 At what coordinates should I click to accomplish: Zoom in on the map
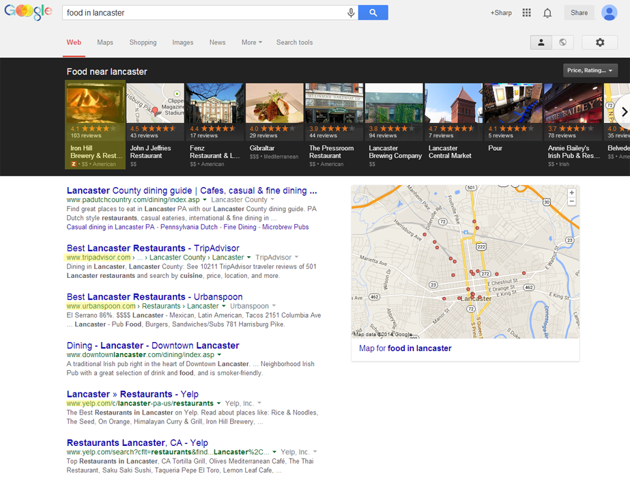571,193
